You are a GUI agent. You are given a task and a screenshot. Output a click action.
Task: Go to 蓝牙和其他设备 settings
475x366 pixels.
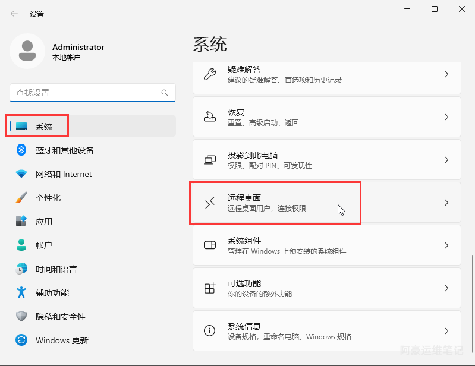pos(93,150)
